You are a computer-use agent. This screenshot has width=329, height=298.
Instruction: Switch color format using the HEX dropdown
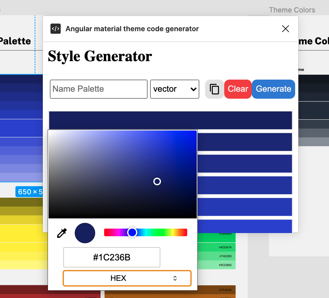tap(127, 278)
